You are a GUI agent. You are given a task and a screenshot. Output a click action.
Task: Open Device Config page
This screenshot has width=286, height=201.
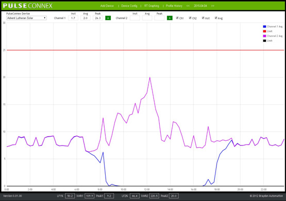click(x=129, y=6)
